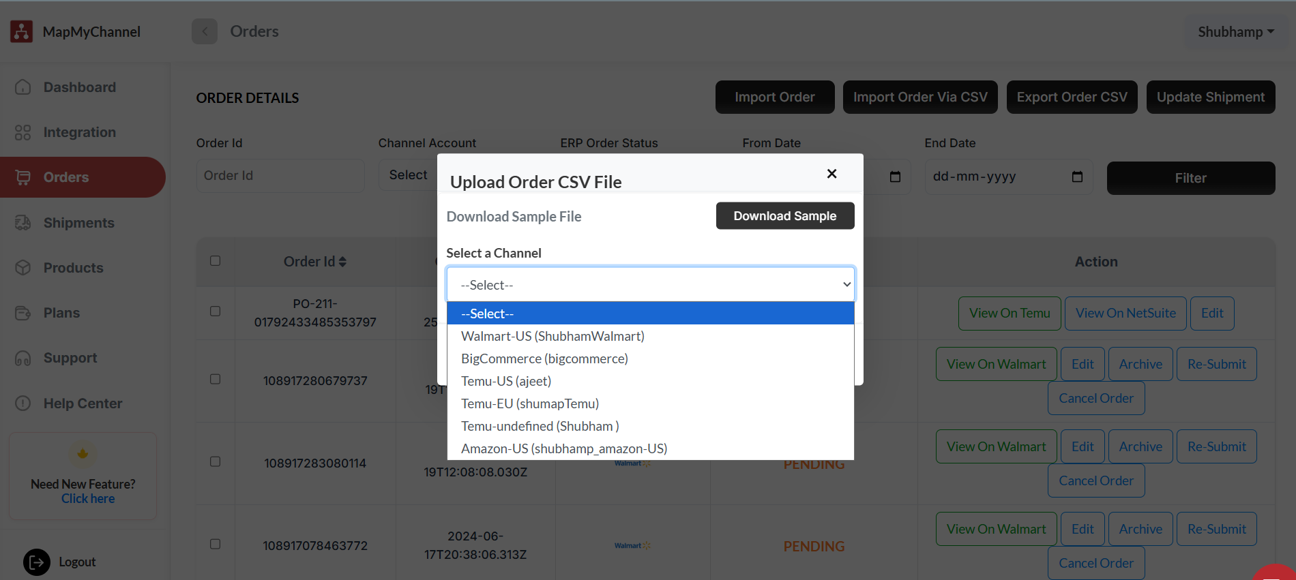Follow the Click here new feature link
Image resolution: width=1296 pixels, height=580 pixels.
88,499
